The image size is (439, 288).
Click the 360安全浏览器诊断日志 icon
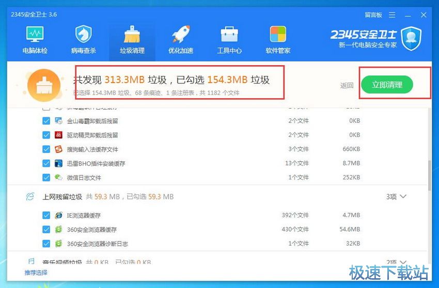click(x=58, y=244)
